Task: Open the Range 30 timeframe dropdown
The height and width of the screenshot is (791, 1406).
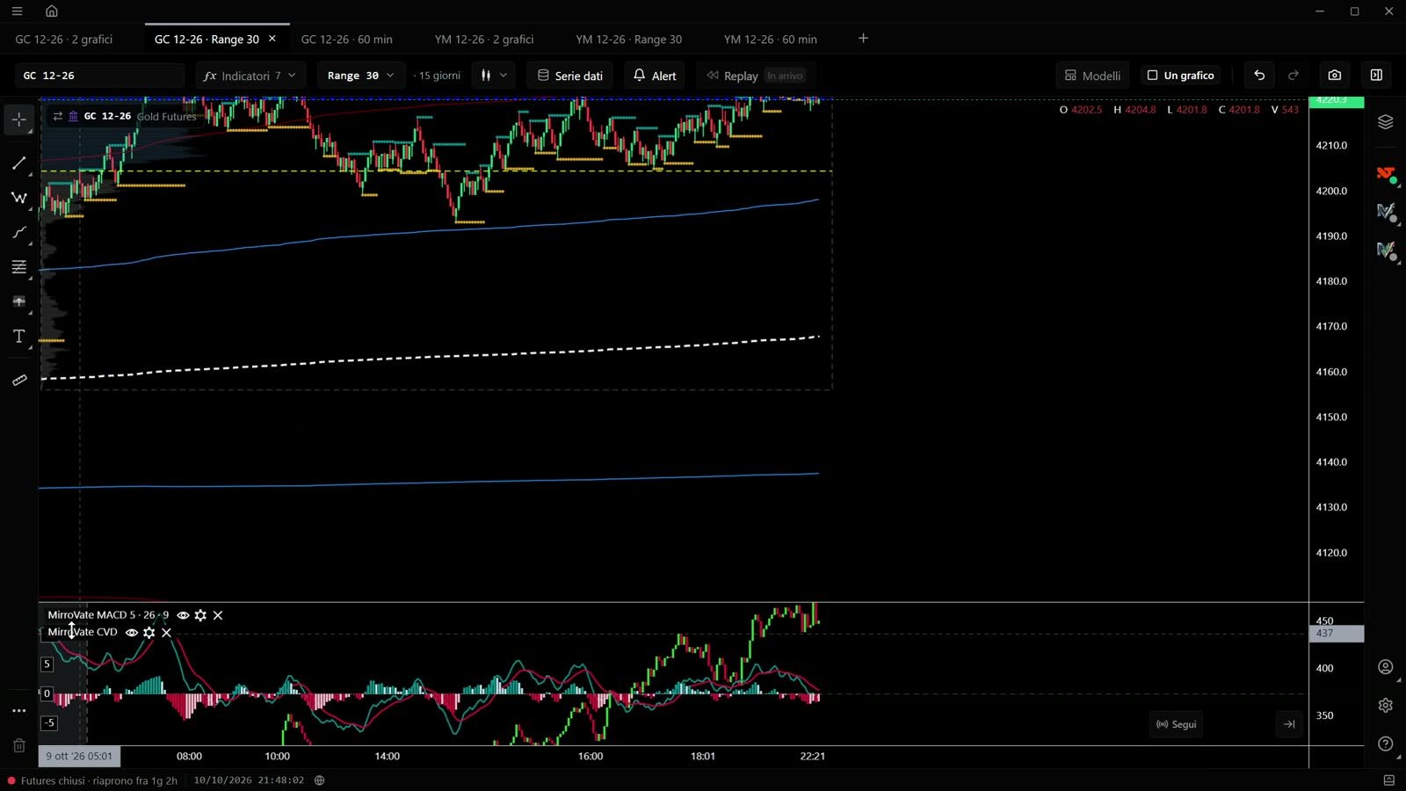Action: pos(360,76)
